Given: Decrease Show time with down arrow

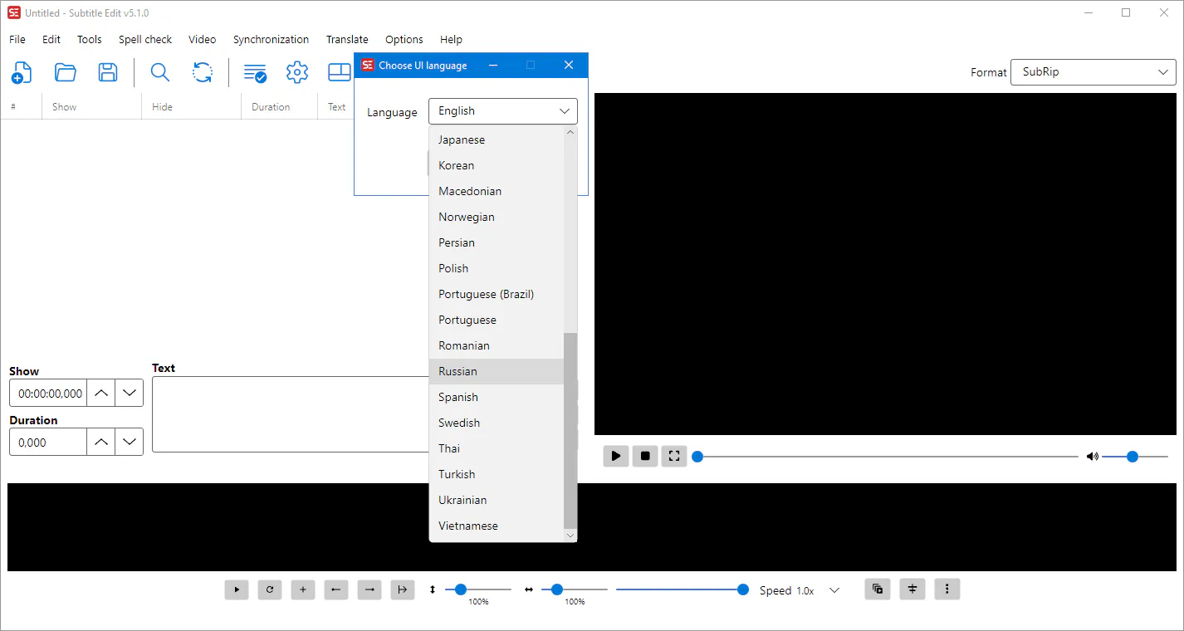Looking at the screenshot, I should pyautogui.click(x=129, y=394).
